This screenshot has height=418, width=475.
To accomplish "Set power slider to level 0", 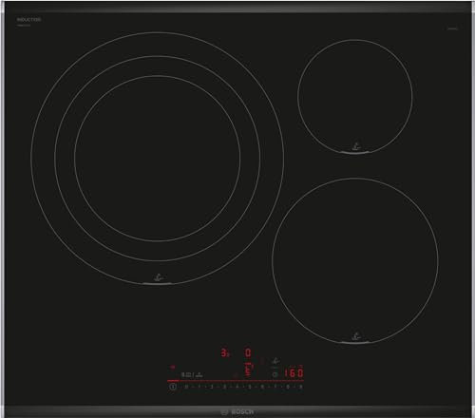I will (x=186, y=387).
